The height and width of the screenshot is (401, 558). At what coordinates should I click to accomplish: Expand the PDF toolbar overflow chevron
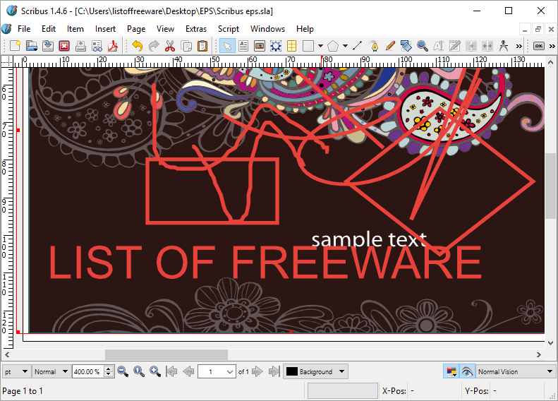click(552, 46)
